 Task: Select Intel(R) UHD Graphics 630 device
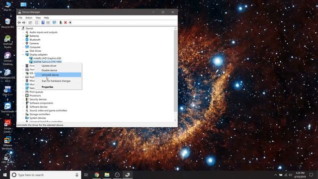47,58
